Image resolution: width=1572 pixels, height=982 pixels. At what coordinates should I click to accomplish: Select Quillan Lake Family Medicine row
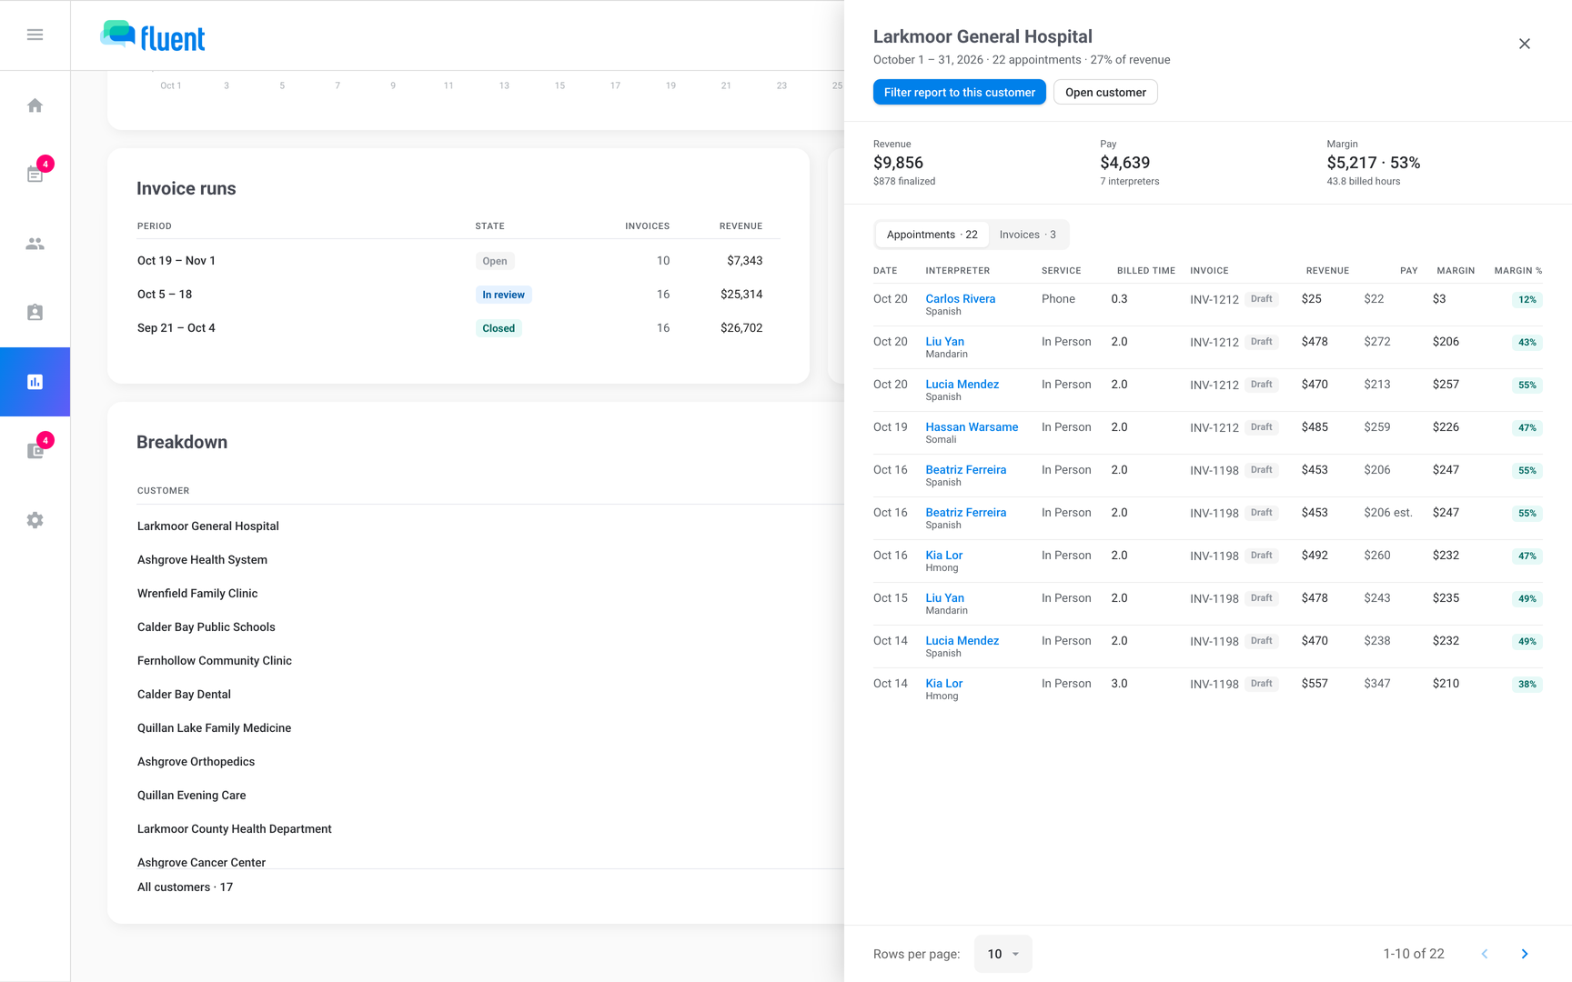point(214,728)
